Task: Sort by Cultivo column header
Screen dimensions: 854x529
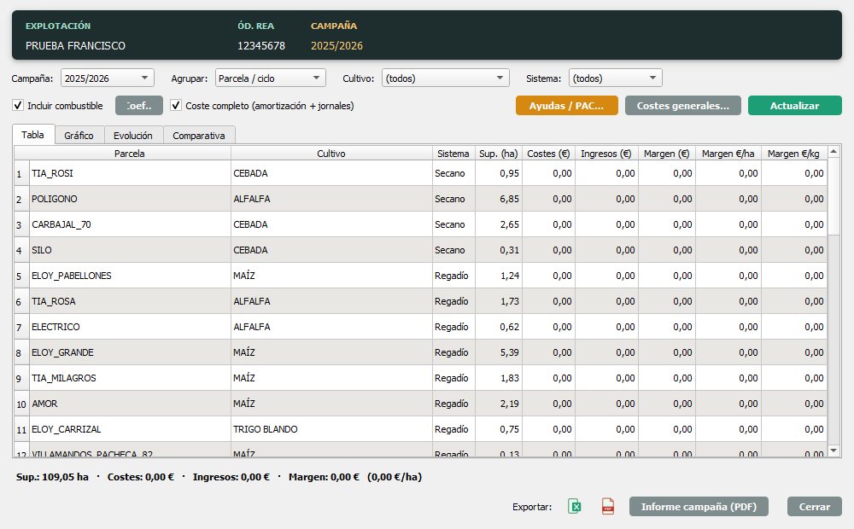Action: pos(331,154)
